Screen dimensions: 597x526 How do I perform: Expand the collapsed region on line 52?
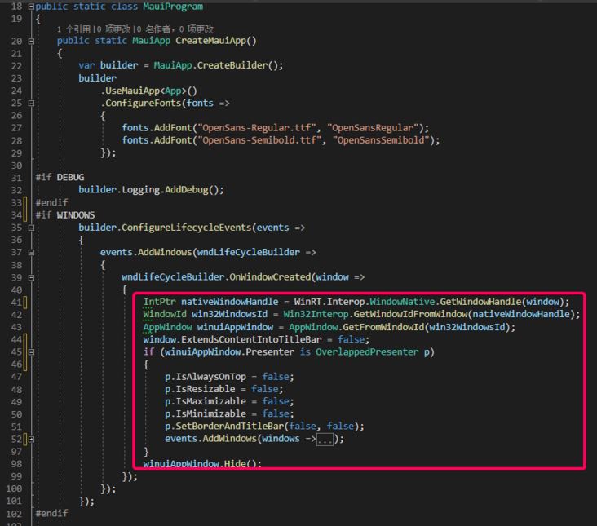click(31, 439)
